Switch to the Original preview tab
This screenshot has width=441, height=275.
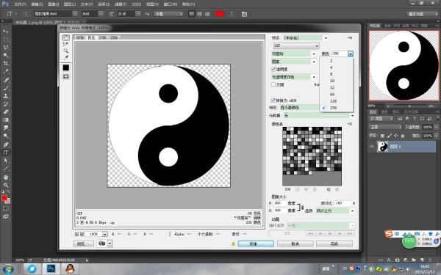pyautogui.click(x=80, y=37)
